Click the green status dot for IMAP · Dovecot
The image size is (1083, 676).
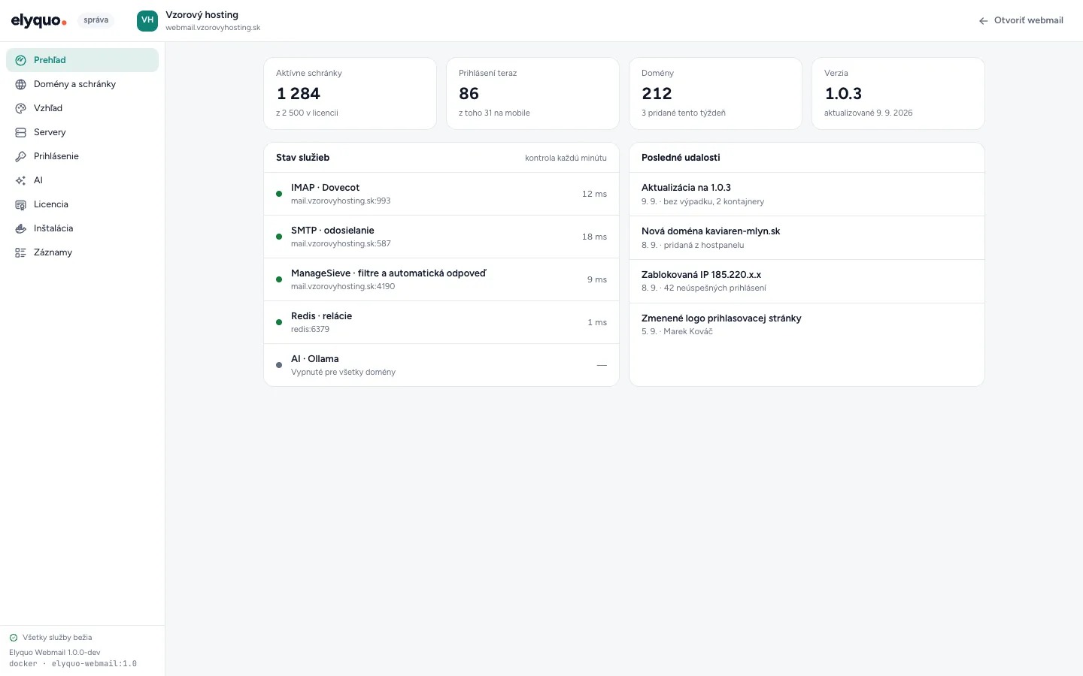point(279,194)
